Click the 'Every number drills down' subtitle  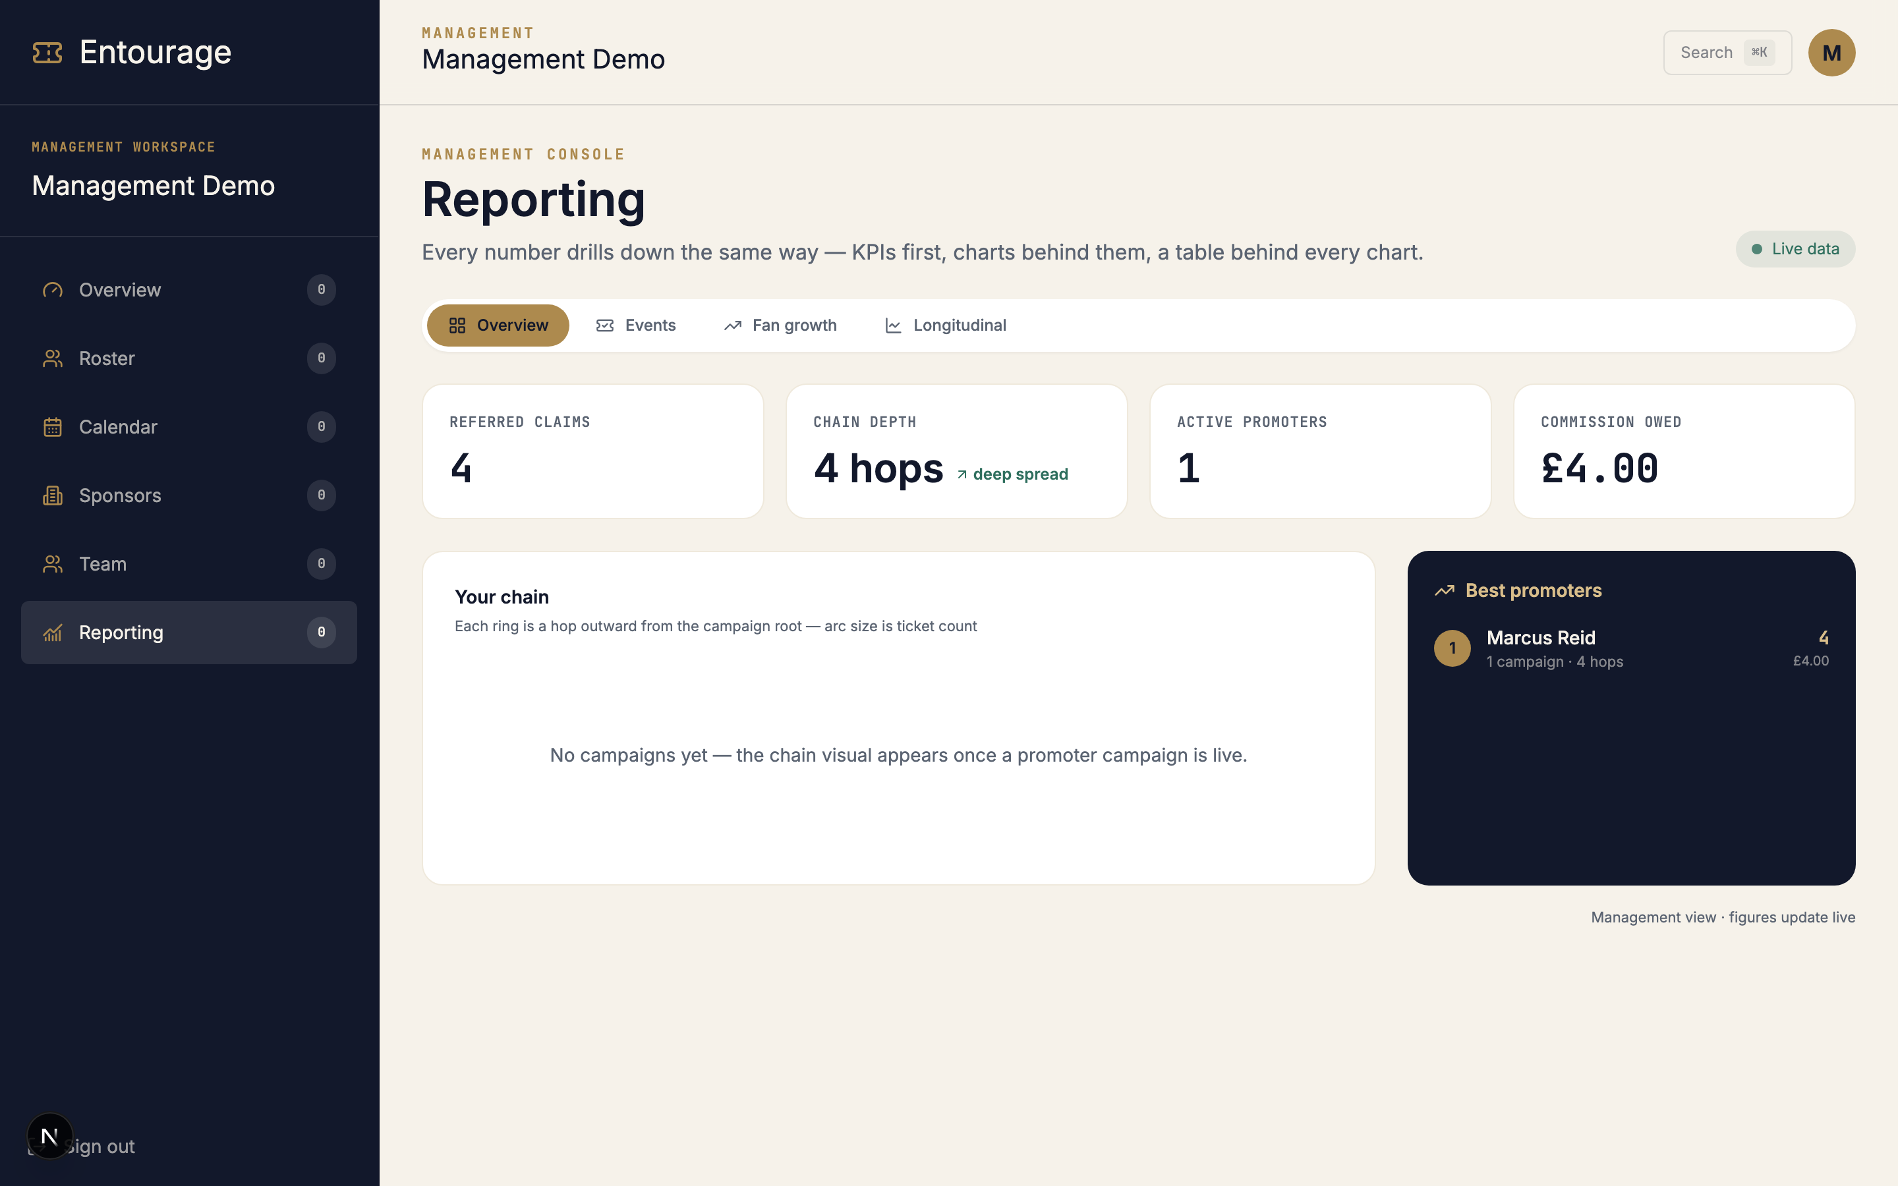tap(923, 252)
